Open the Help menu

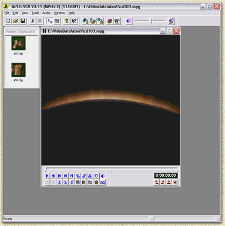pos(72,13)
